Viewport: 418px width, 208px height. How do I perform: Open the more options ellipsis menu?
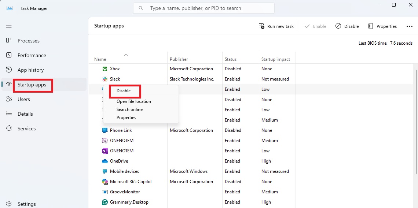(410, 26)
